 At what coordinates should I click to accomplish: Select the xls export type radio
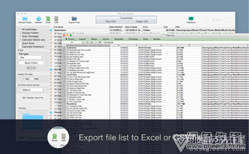tap(24, 79)
